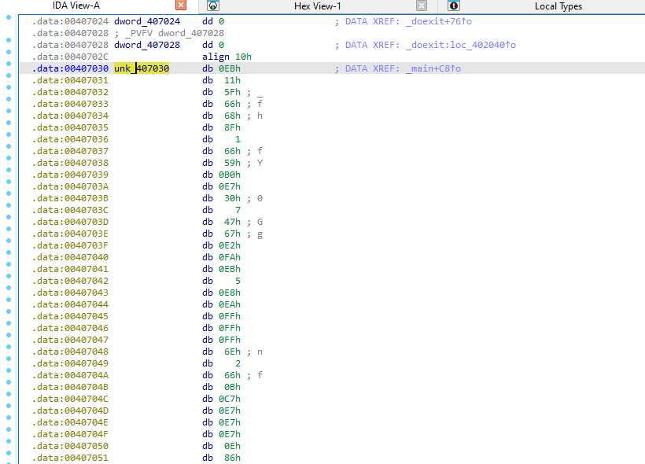This screenshot has width=645, height=464.
Task: Click the '_PVFV dword_407028' comment line
Action: click(x=169, y=33)
